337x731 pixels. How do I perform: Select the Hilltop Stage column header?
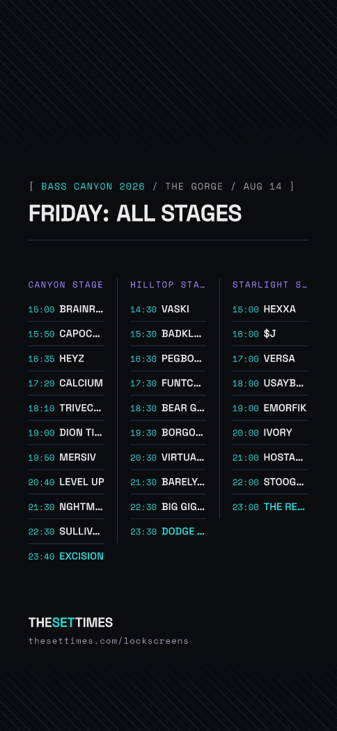(x=168, y=284)
